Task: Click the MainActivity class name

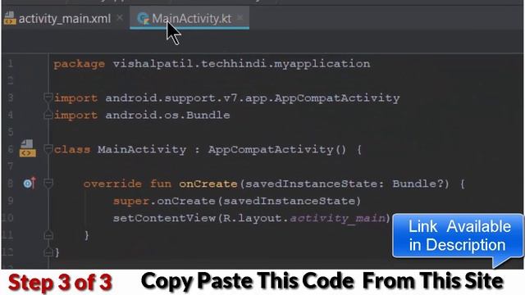Action: (142, 149)
